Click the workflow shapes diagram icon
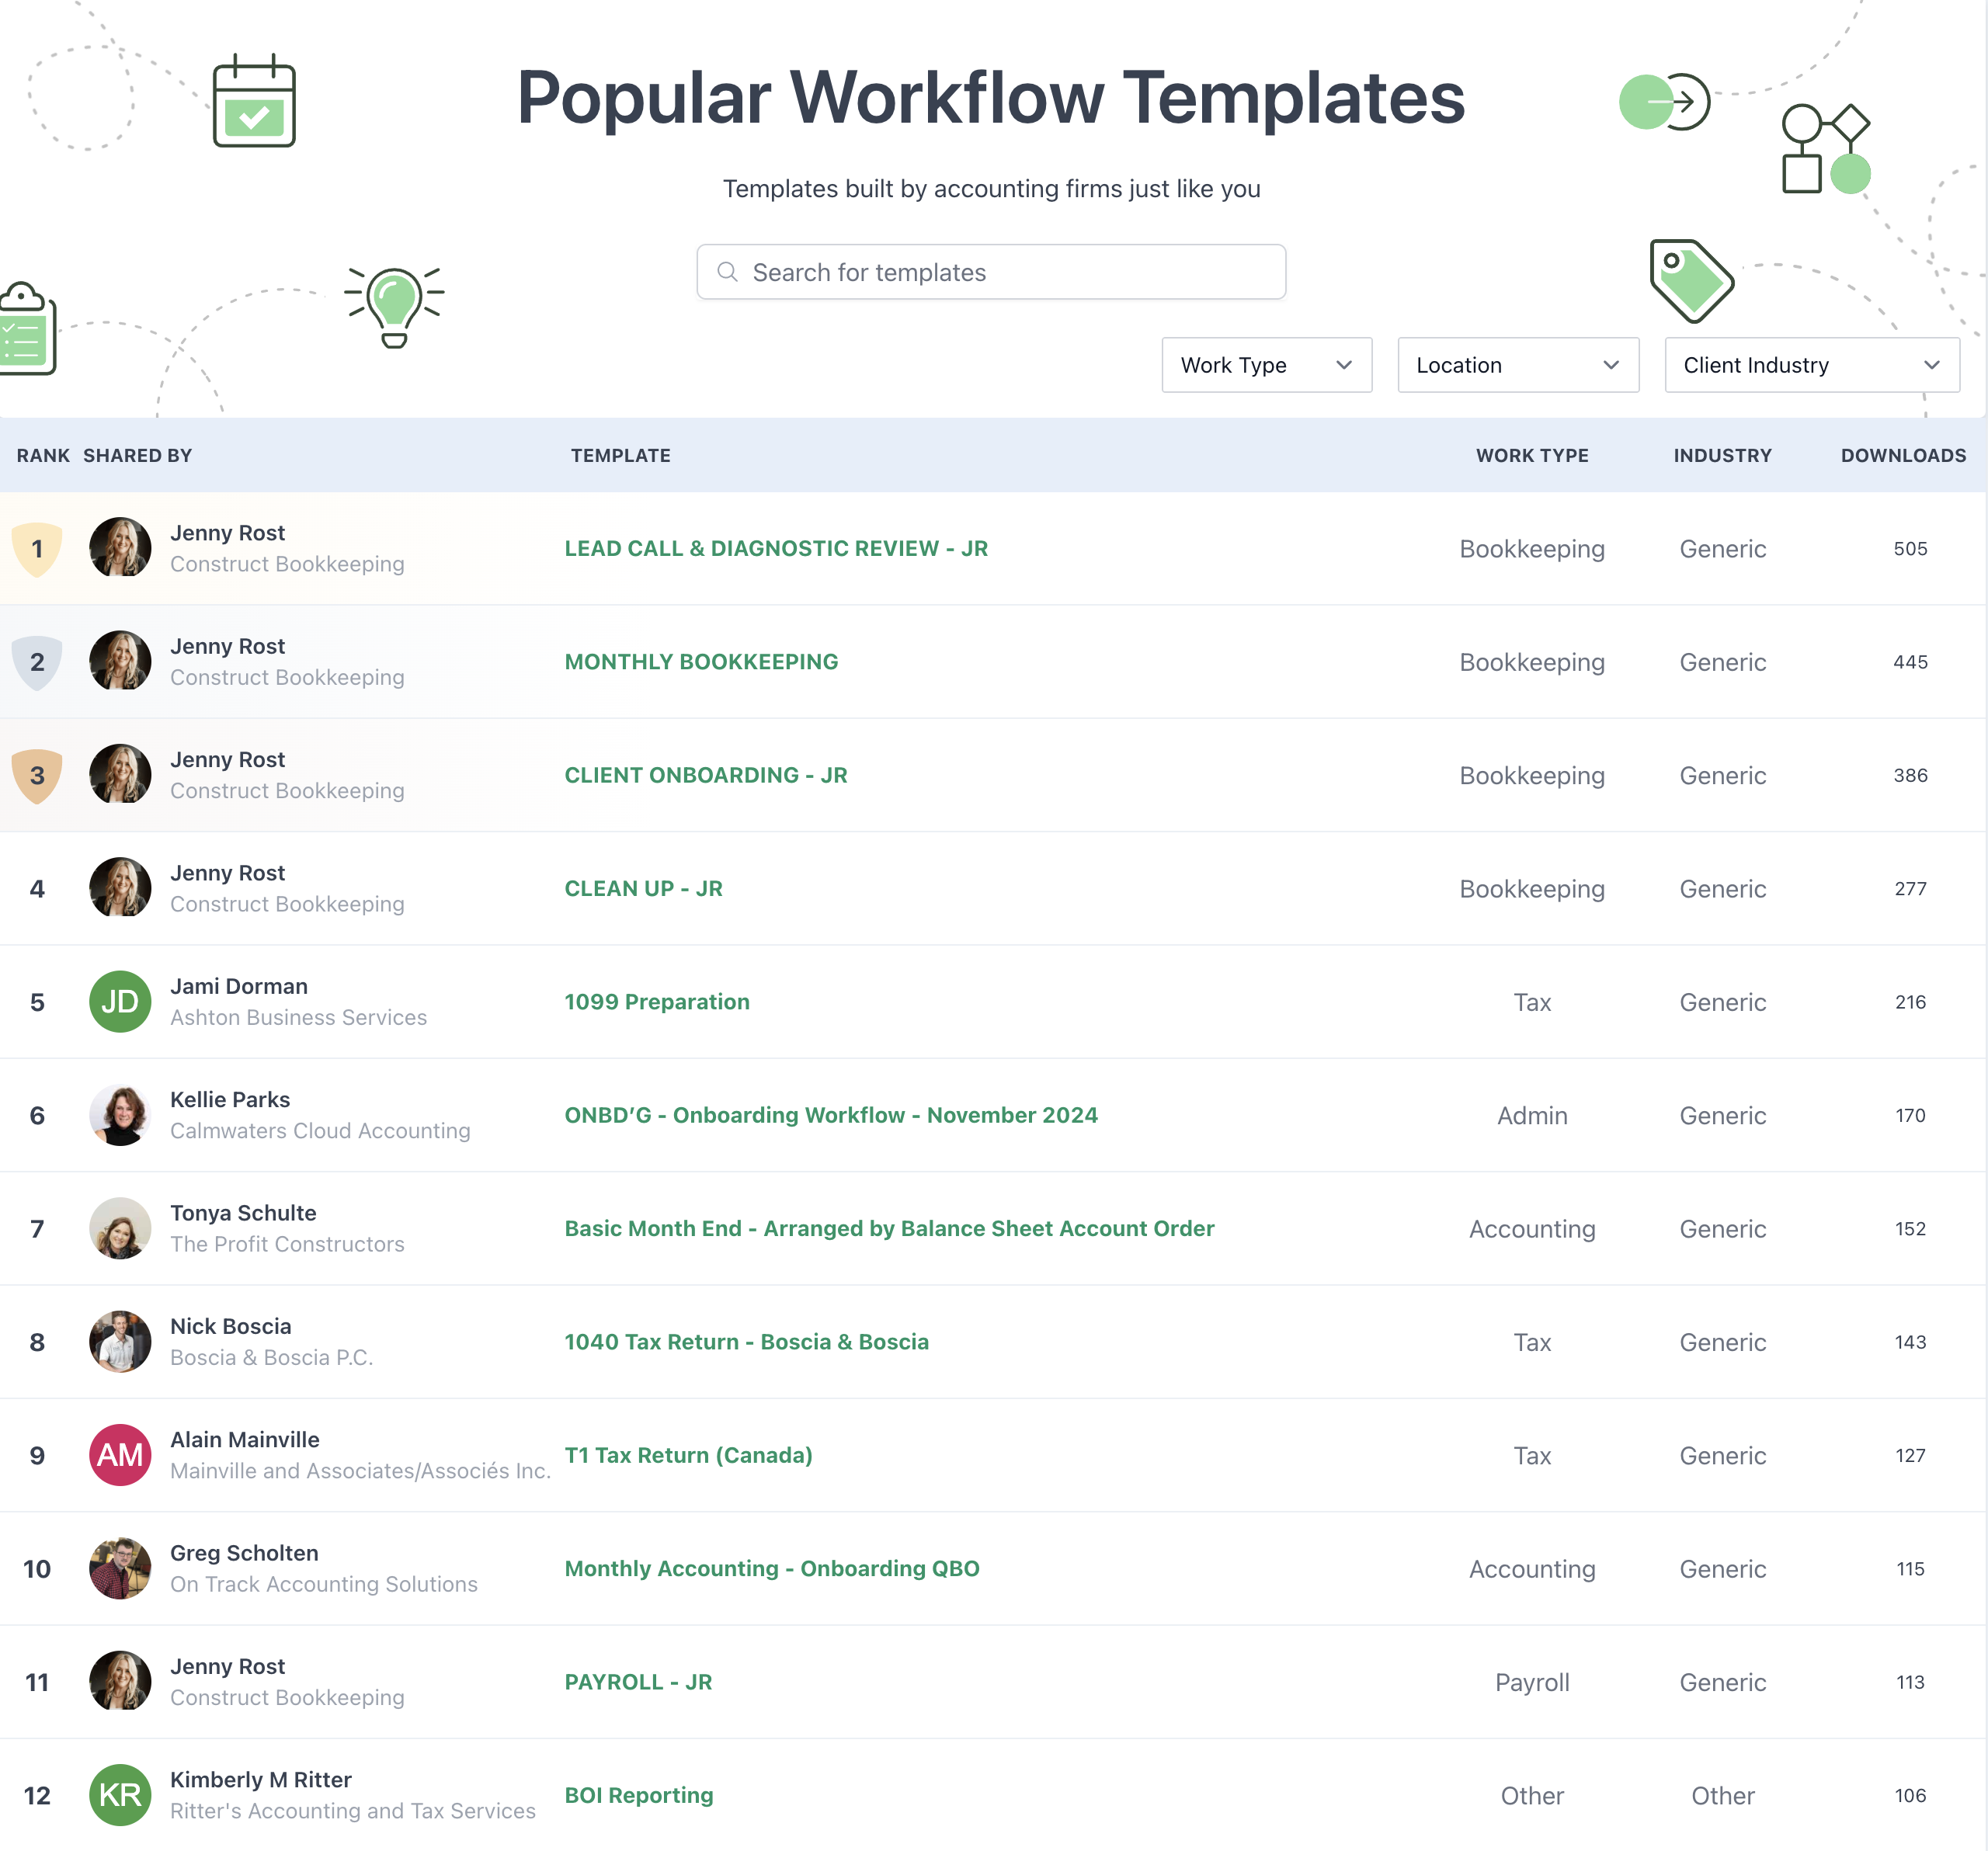The width and height of the screenshot is (1988, 1851). [x=1825, y=148]
